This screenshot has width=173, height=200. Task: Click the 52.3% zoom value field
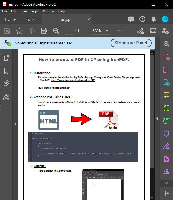pos(97,31)
